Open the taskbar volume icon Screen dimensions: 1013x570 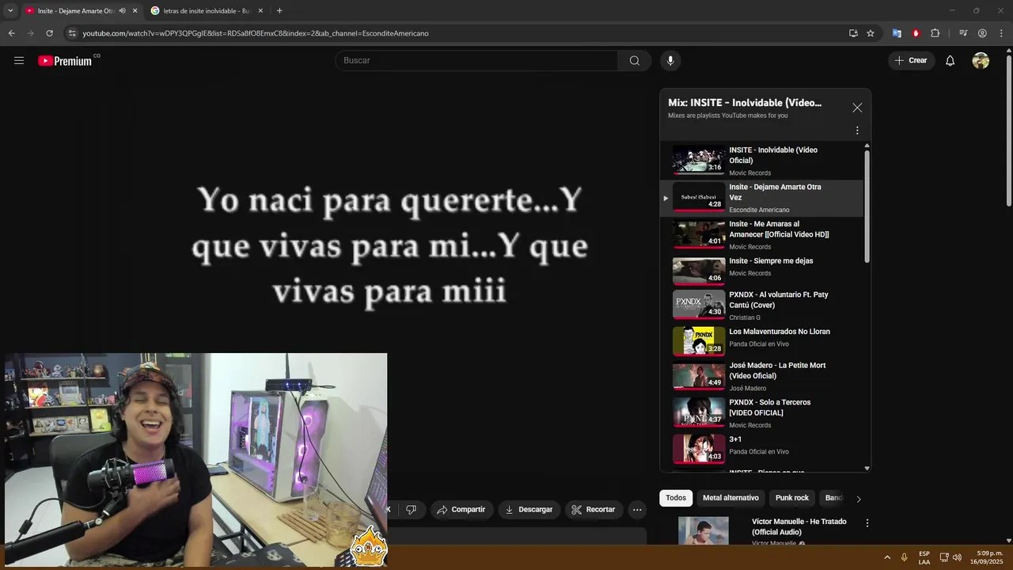(957, 557)
